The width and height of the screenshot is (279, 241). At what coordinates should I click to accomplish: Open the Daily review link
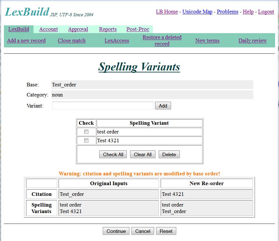click(252, 40)
